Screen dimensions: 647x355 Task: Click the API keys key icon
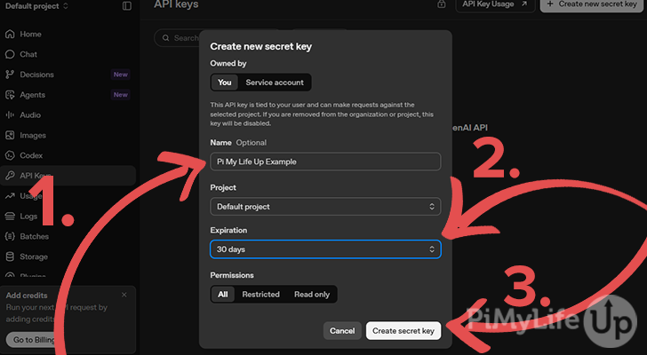coord(10,176)
